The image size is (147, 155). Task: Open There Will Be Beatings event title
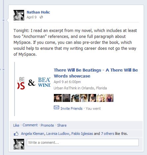point(96,73)
